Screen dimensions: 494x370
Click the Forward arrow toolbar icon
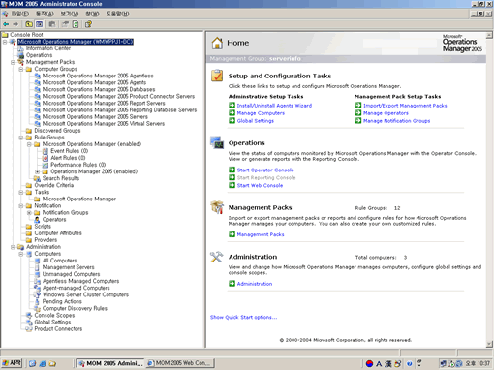pos(15,24)
